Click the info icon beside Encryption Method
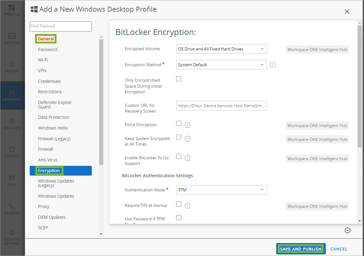The width and height of the screenshot is (364, 256). pos(272,65)
